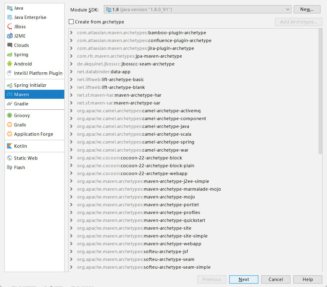327x287 pixels.
Task: Expand the maven-archetype-webapp tree node
Action: click(71, 244)
